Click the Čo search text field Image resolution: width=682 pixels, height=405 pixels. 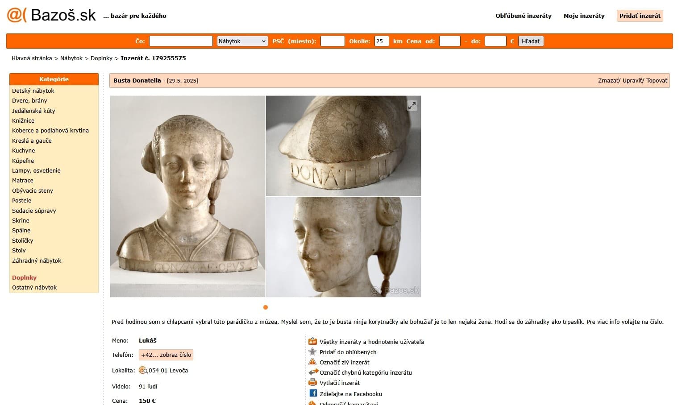[181, 41]
